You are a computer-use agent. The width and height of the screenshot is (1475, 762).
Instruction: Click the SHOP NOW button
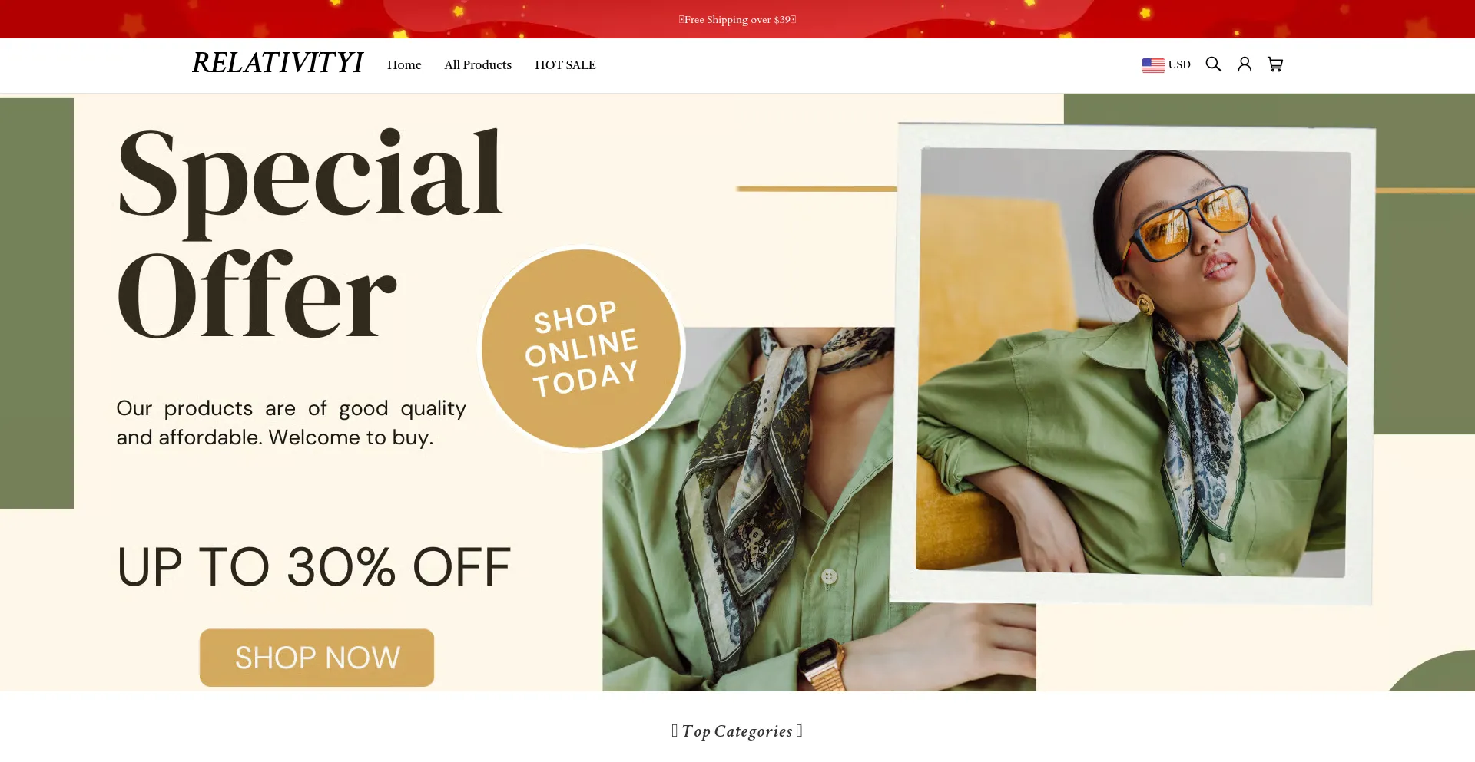coord(317,658)
